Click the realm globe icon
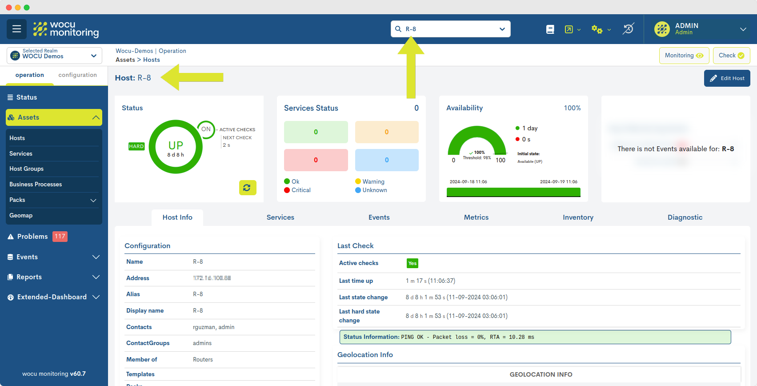Viewport: 757px width, 386px height. tap(15, 56)
